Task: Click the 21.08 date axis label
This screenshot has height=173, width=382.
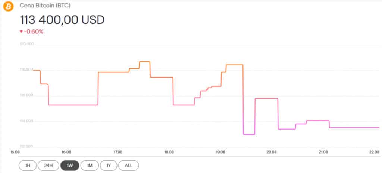Action: click(x=323, y=152)
